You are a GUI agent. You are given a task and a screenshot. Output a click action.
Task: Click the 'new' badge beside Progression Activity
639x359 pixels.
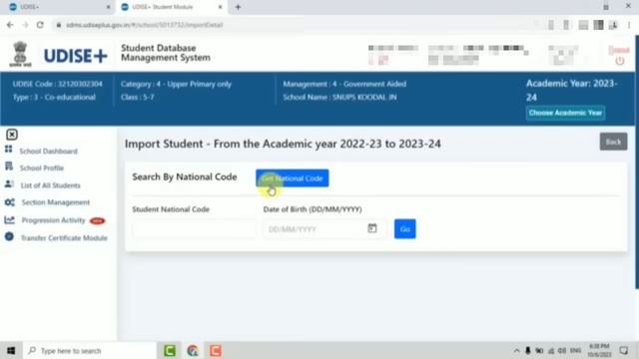[97, 220]
